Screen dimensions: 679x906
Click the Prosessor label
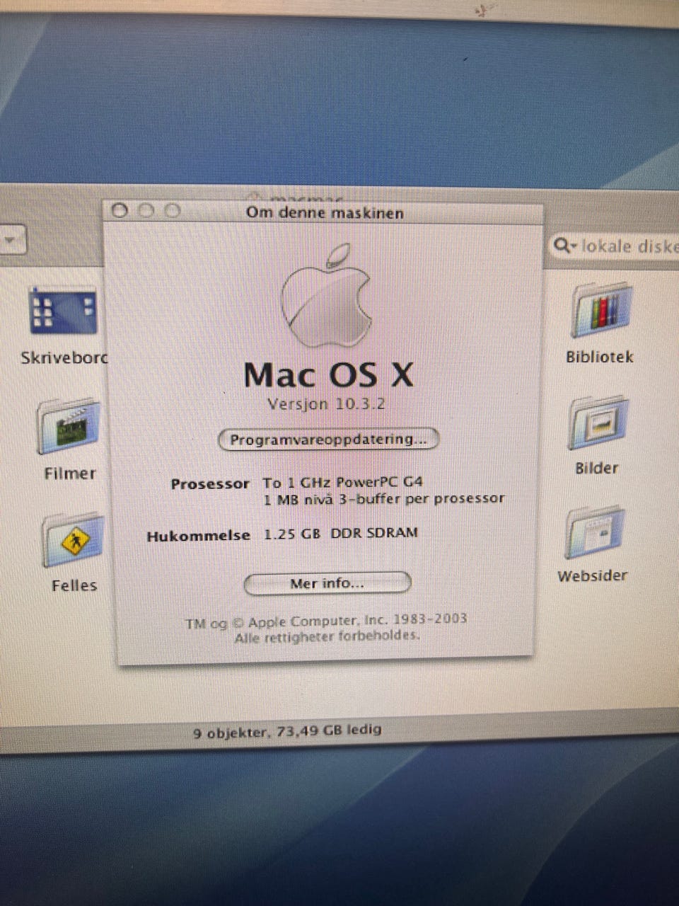coord(210,484)
